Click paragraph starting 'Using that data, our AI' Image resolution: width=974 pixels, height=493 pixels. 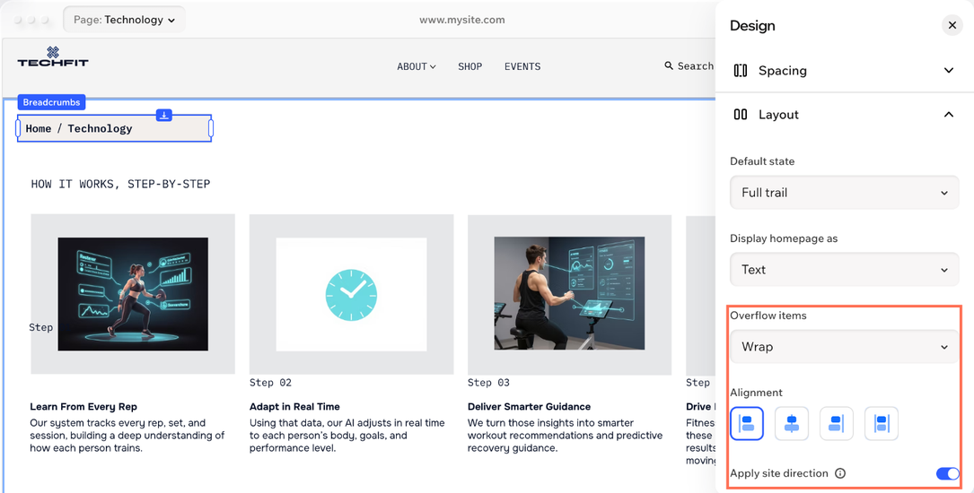[347, 436]
